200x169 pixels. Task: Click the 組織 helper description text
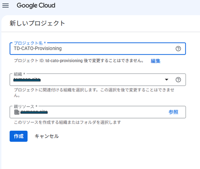[94, 92]
